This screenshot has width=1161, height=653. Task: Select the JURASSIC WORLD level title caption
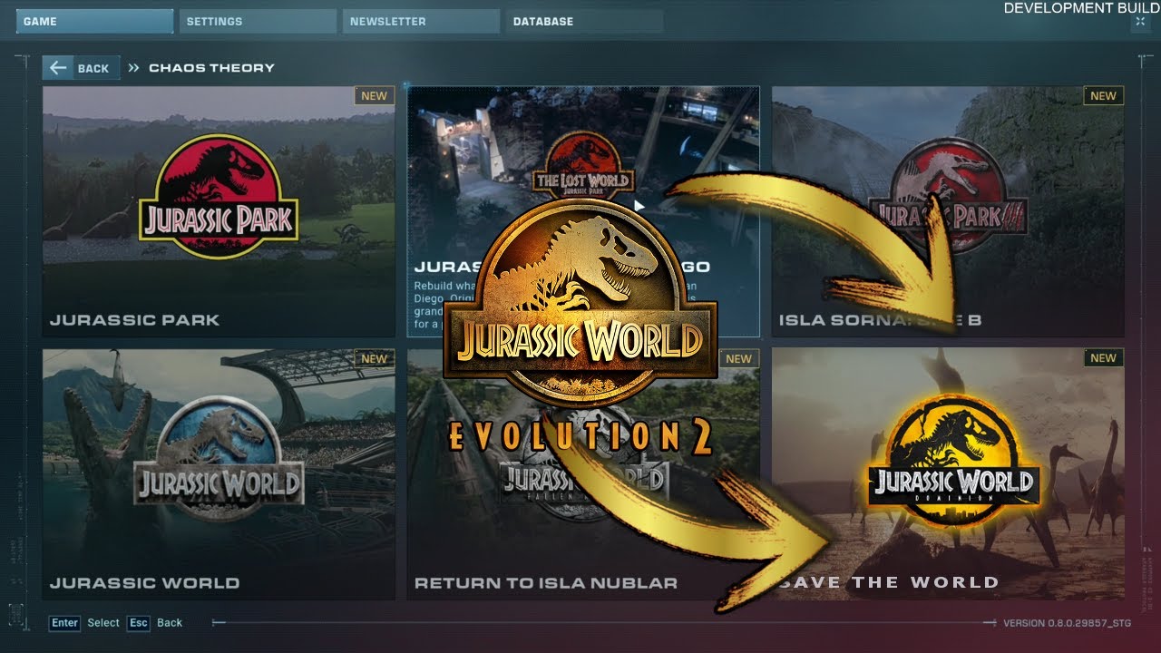(145, 583)
